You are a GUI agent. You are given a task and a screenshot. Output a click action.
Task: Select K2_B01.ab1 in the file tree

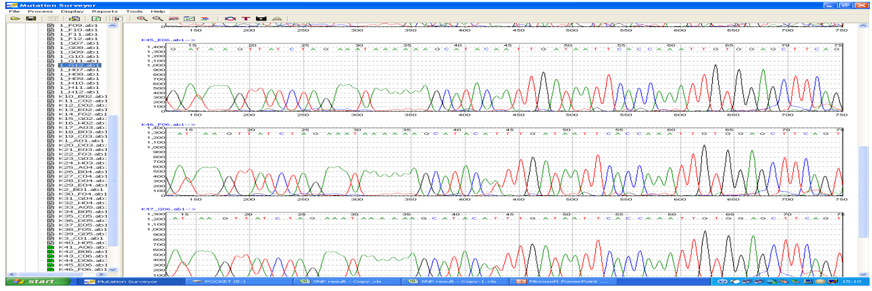(81, 190)
